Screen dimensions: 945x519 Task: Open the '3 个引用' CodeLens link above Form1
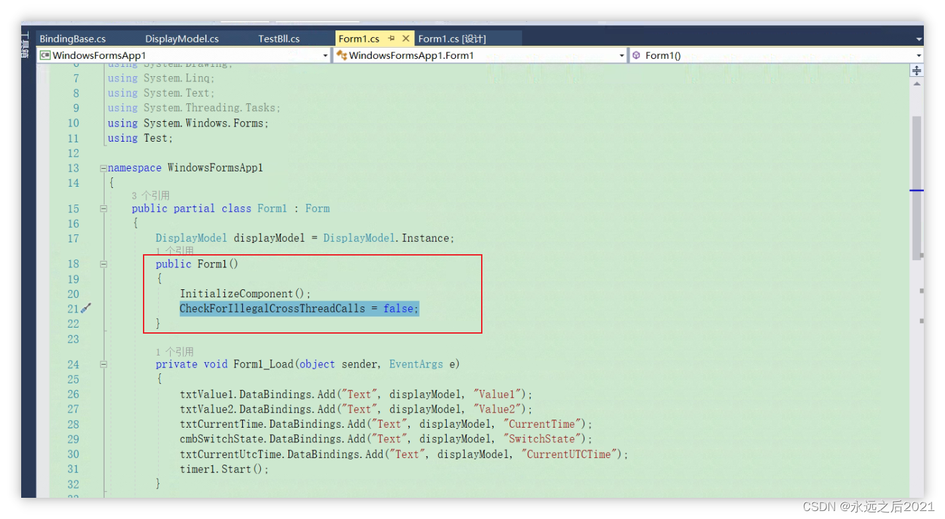(150, 195)
